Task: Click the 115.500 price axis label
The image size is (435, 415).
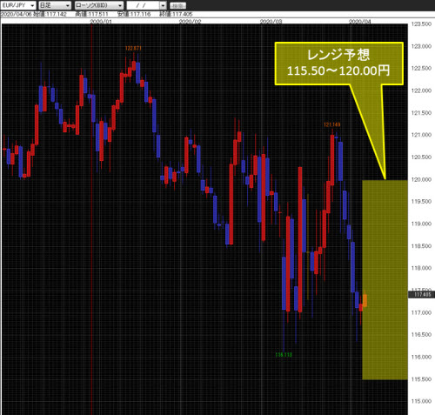Action: click(x=421, y=379)
